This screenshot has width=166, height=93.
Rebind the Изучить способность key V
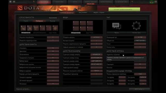tap(53, 37)
